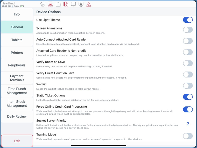Change the Socket Server Priority value 3
The image size is (197, 148).
188,124
